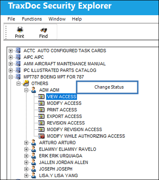Click the Find toolbar label
159x180 pixels.
(x=43, y=36)
